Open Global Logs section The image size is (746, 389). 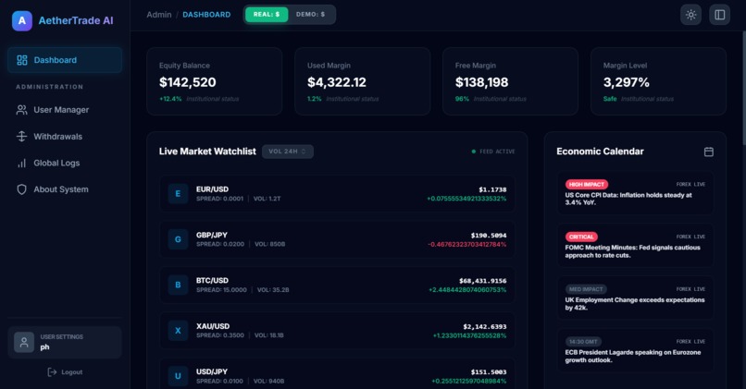[65, 163]
